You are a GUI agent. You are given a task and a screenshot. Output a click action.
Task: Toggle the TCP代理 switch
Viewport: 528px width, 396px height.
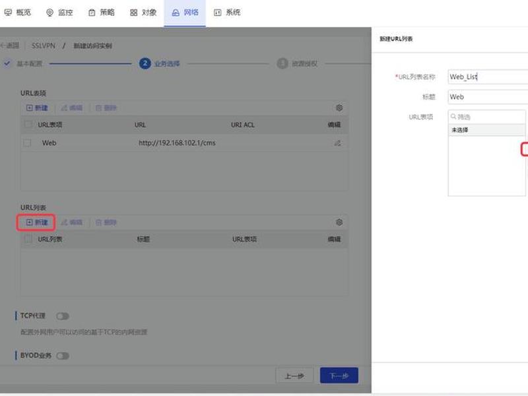click(63, 316)
